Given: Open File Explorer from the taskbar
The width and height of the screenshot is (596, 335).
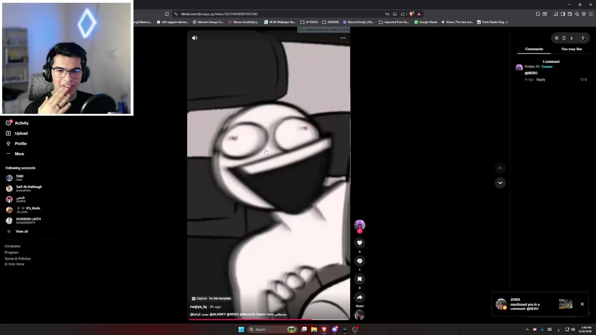Looking at the screenshot, I should [314, 329].
